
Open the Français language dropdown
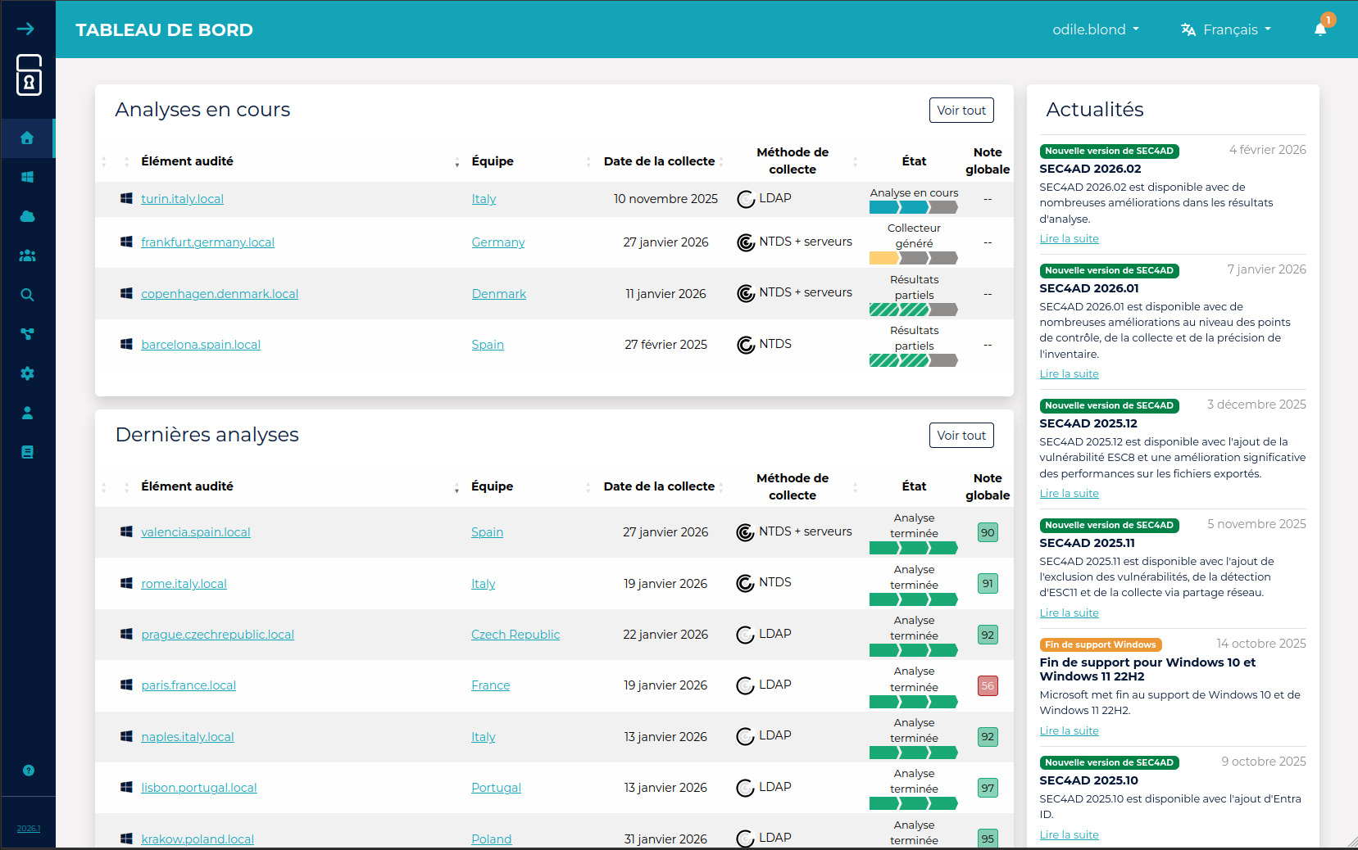point(1226,29)
